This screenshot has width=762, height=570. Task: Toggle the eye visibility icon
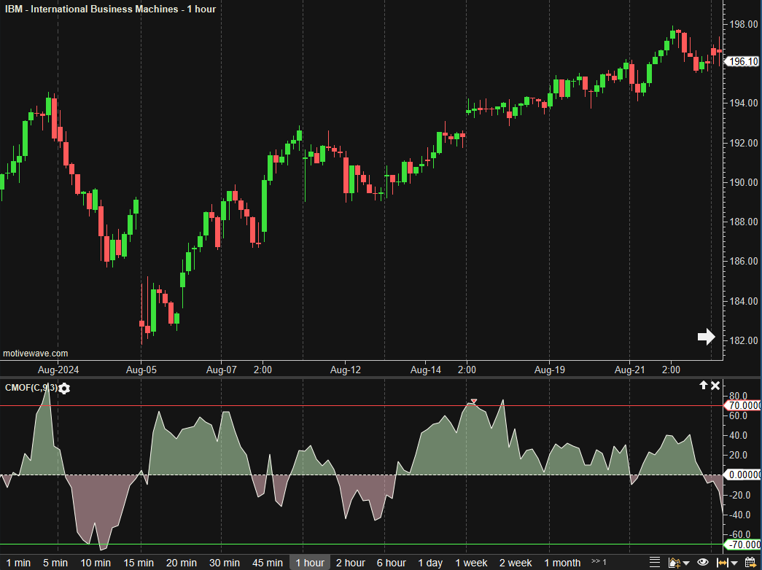(703, 562)
